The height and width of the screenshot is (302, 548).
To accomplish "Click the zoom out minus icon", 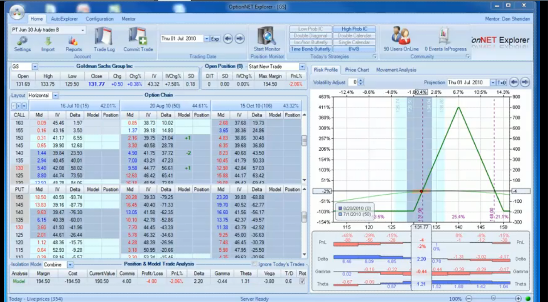I will 469,298.
